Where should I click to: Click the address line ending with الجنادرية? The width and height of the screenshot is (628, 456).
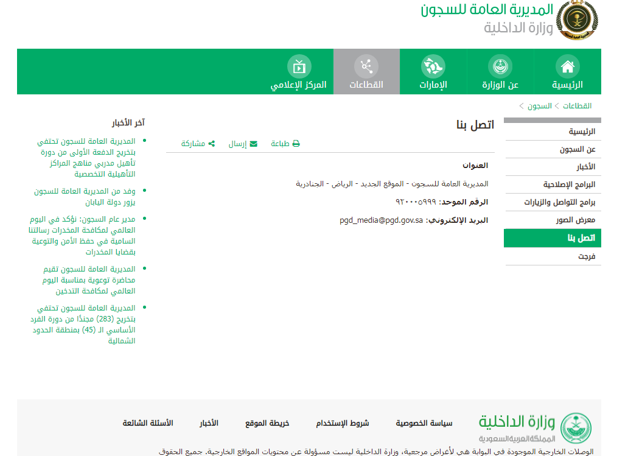(392, 184)
